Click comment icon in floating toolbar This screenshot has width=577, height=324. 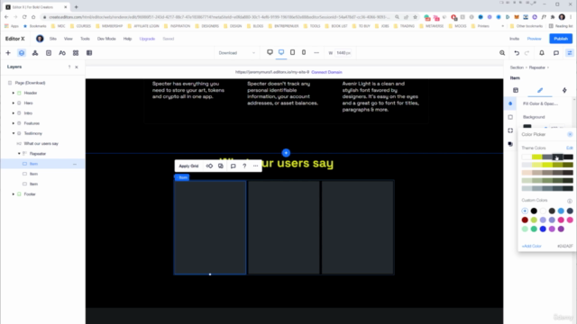coord(233,166)
